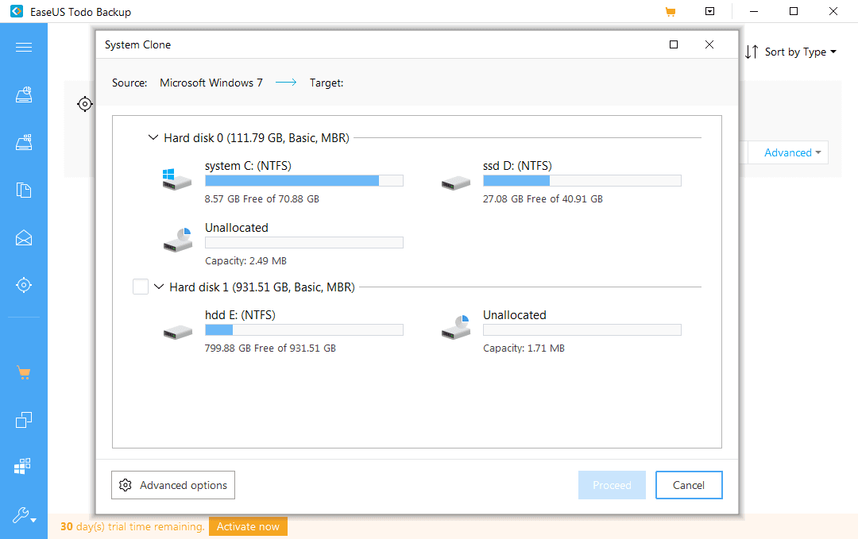The image size is (858, 539).
Task: Collapse the Hard disk 1 section
Action: pos(159,287)
